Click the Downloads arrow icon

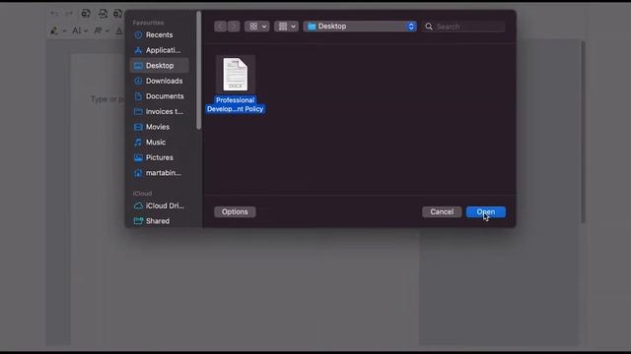pyautogui.click(x=138, y=81)
